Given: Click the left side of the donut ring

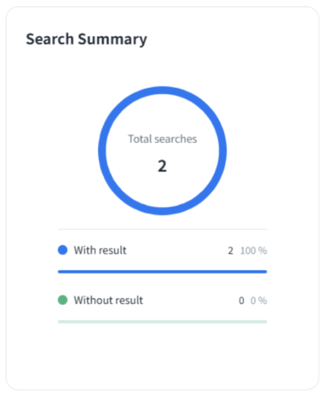Looking at the screenshot, I should click(102, 151).
